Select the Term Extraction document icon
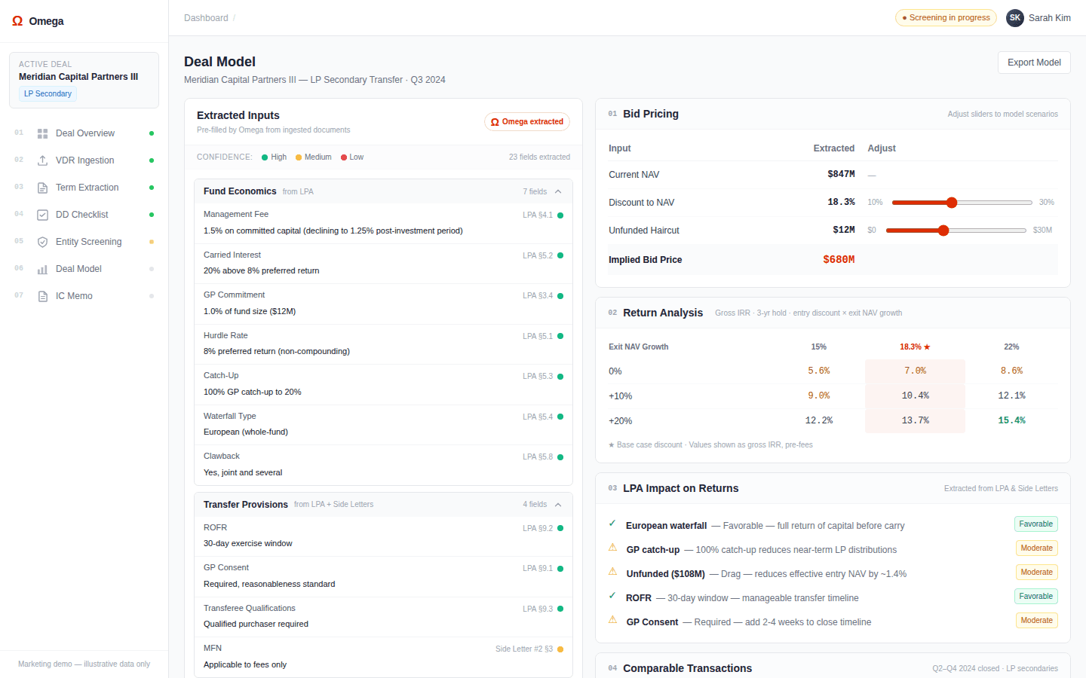 pos(43,188)
